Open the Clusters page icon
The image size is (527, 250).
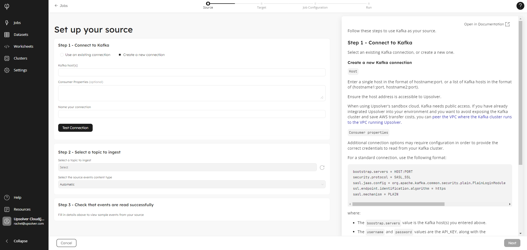pos(7,58)
